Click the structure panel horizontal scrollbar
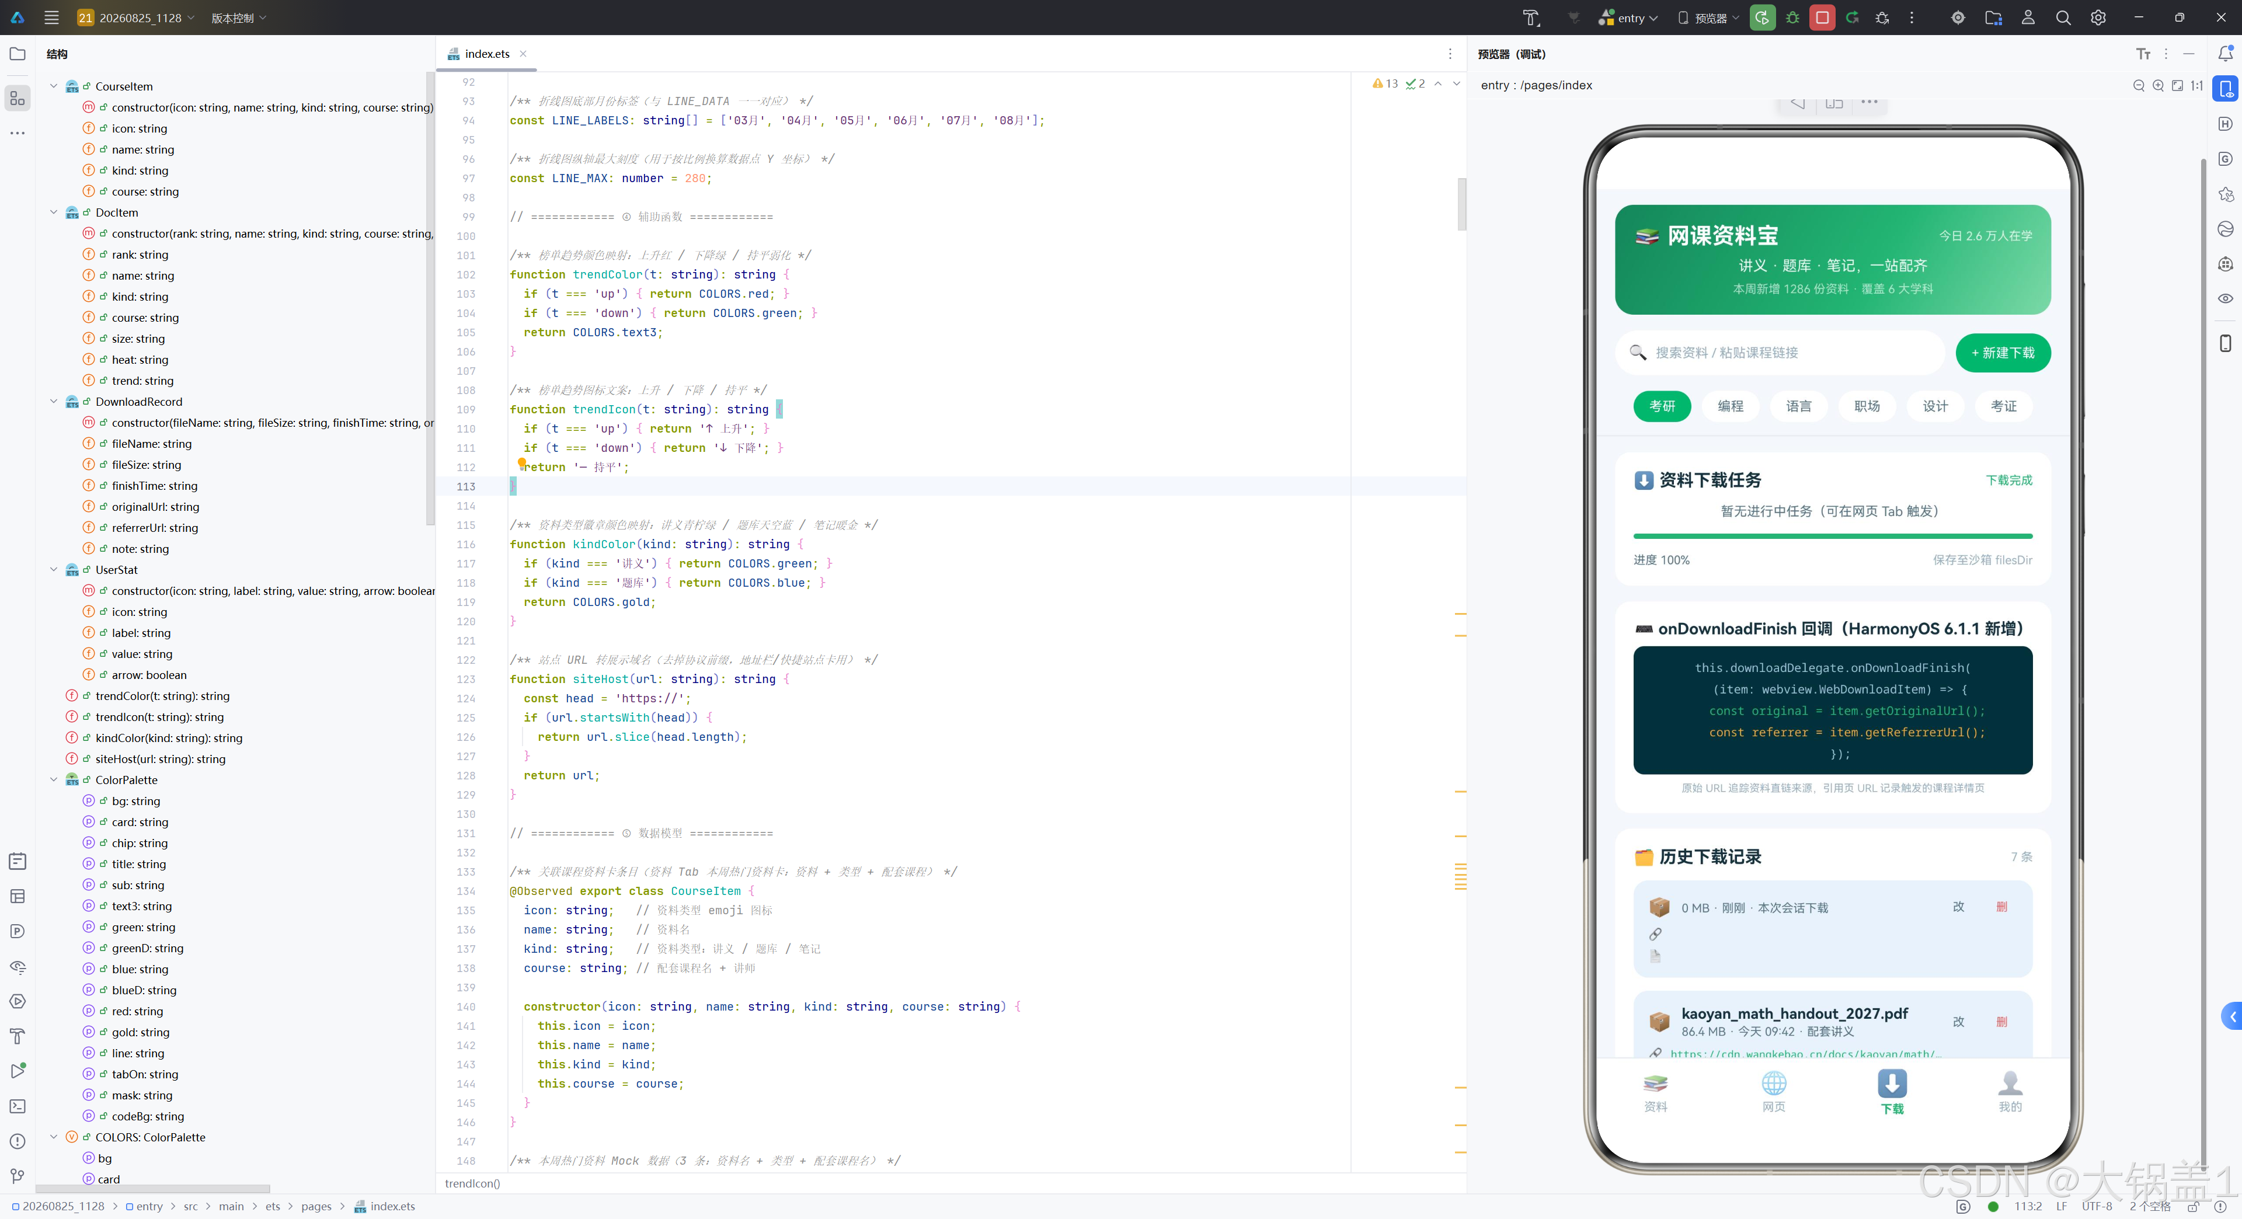The image size is (2242, 1219). coord(153,1187)
